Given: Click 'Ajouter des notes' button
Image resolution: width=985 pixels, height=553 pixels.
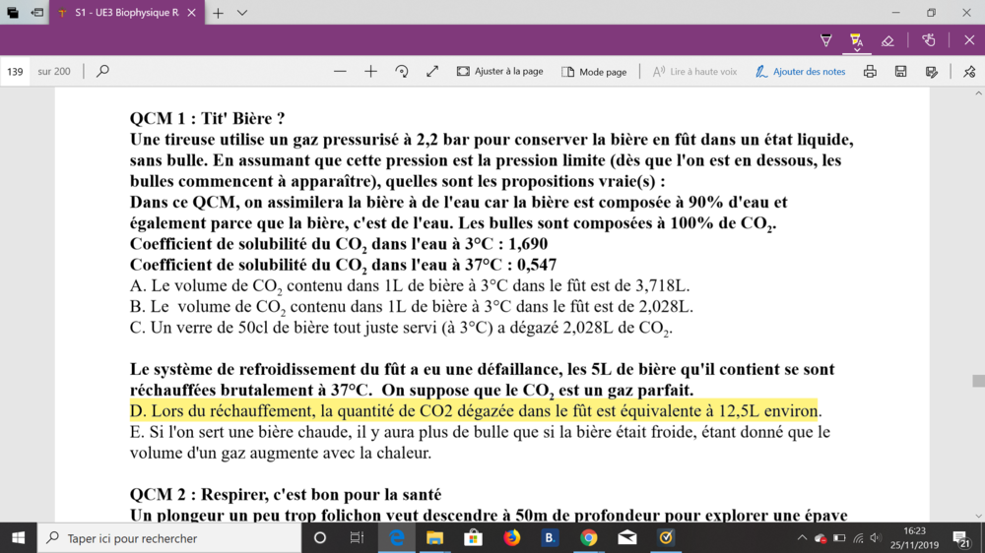Looking at the screenshot, I should 800,72.
